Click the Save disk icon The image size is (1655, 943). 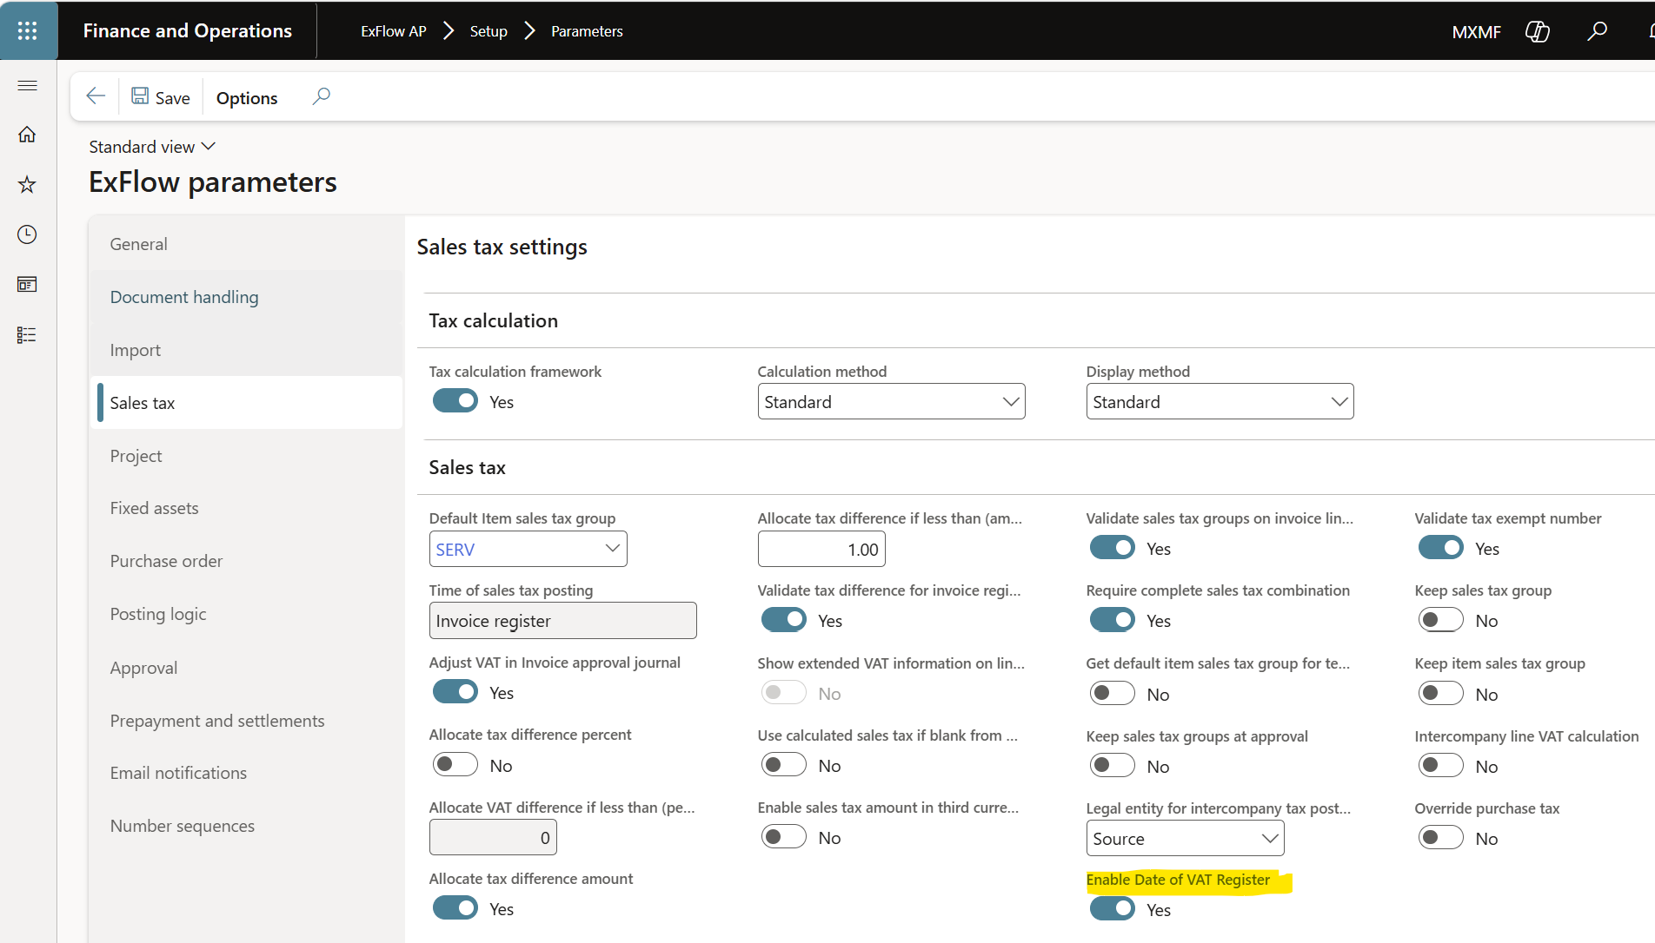(140, 96)
